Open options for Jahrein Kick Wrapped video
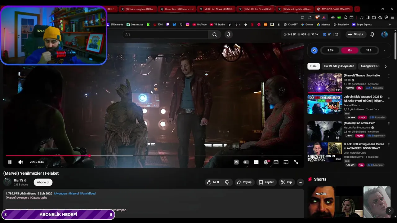The height and width of the screenshot is (223, 397). tap(389, 97)
